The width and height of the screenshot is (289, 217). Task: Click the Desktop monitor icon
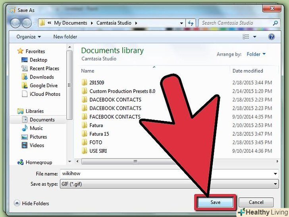coord(25,60)
